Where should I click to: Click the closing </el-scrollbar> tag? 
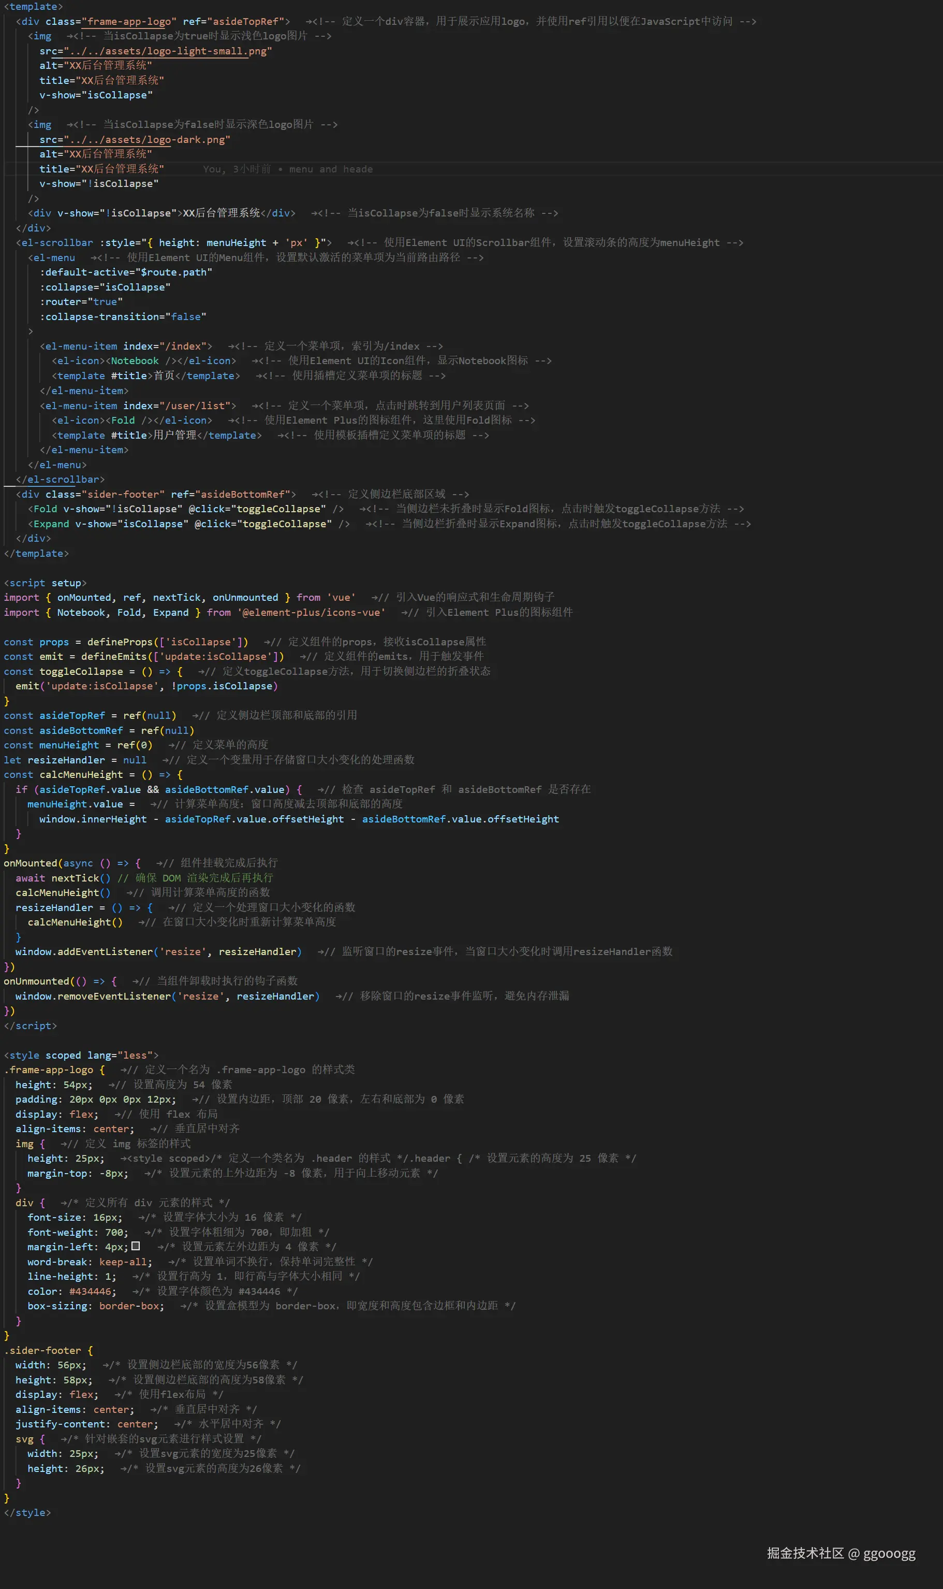coord(61,480)
